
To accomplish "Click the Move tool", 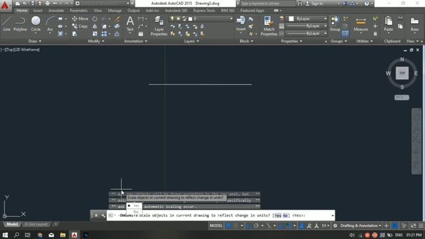I will 80,19.
